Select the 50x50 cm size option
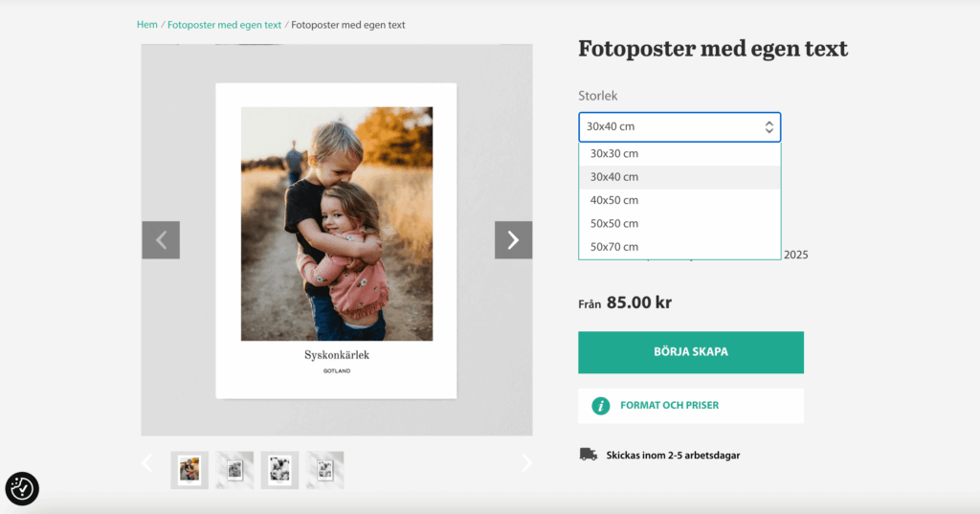The image size is (980, 514). pyautogui.click(x=614, y=223)
